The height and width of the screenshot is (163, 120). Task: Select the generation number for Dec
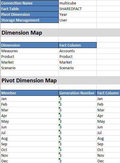pyautogui.click(x=78, y=161)
